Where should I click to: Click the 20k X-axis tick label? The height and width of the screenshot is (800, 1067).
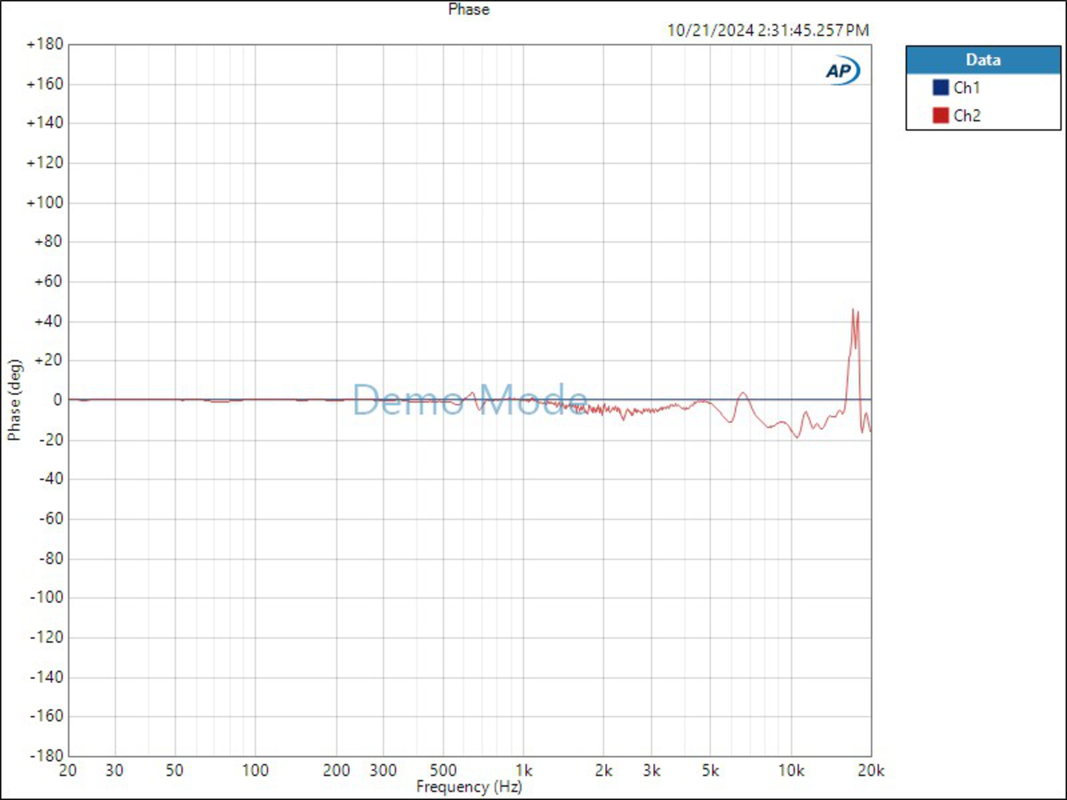[871, 771]
